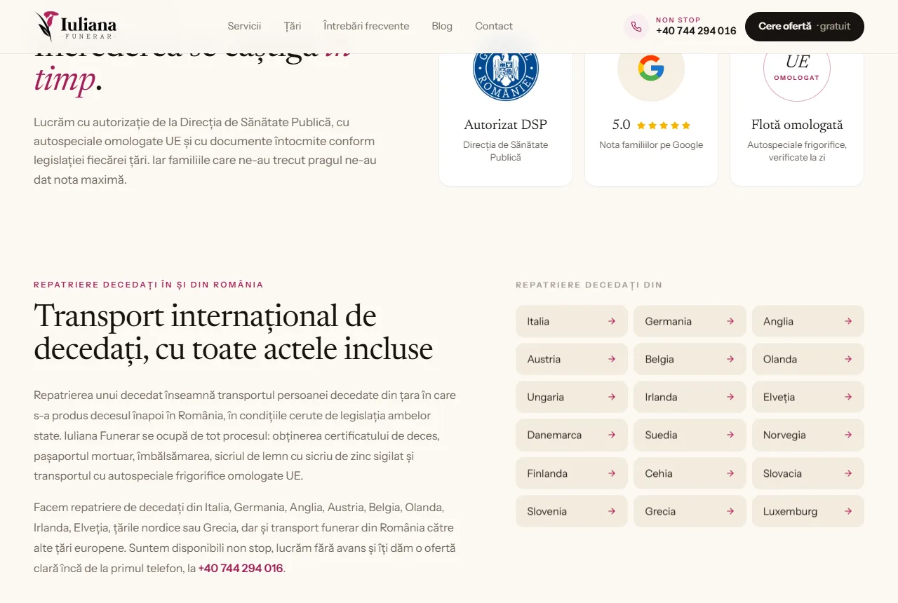Select the Elveția country button
The image size is (898, 603).
[x=808, y=397]
